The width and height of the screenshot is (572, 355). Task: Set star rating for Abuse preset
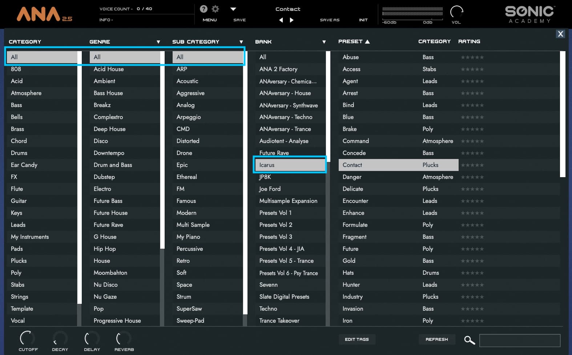click(472, 57)
